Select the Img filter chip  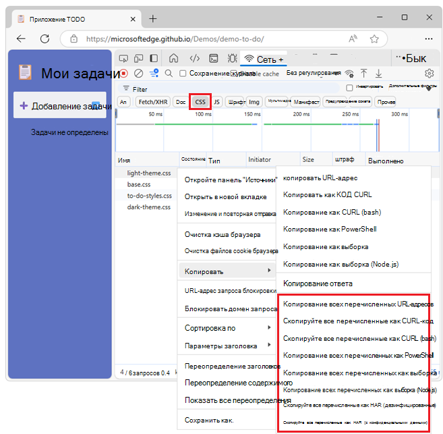[x=254, y=102]
